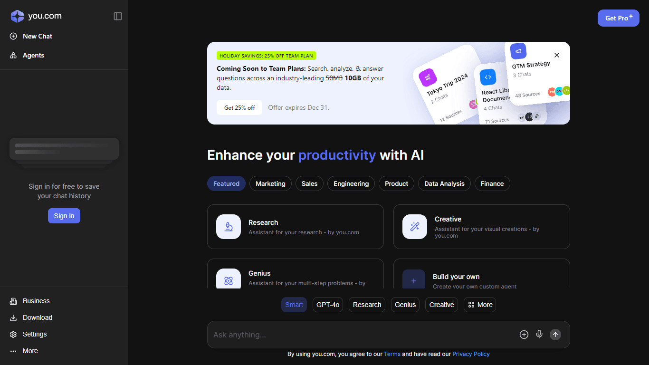The width and height of the screenshot is (649, 365).
Task: Close the holiday savings banner
Action: tap(557, 55)
